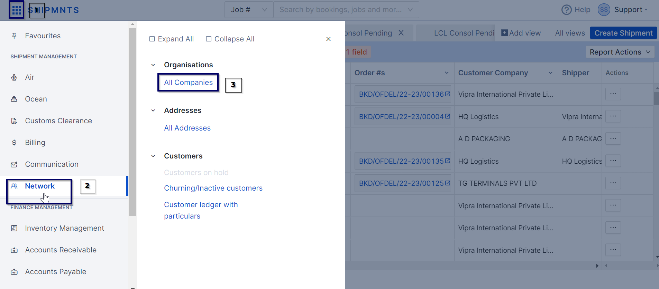Select Customs Clearance in sidebar
659x289 pixels.
58,121
